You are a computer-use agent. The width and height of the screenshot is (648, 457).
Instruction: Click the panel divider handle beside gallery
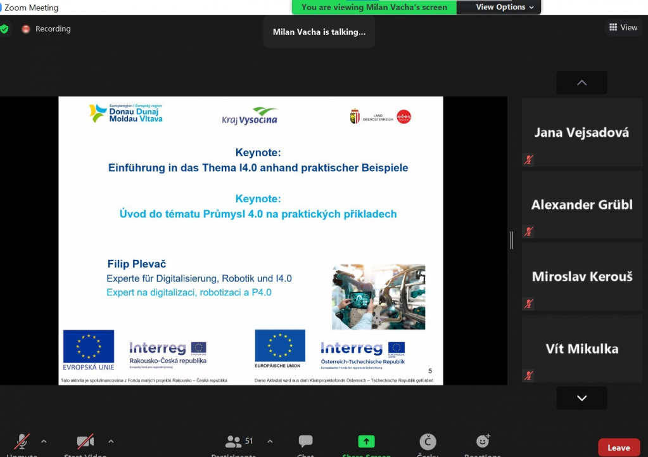(512, 240)
